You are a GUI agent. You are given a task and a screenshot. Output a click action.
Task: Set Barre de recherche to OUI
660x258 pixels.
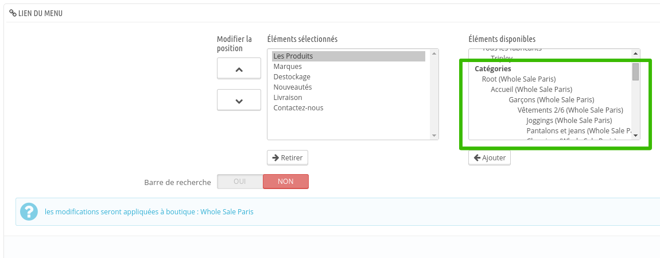coord(240,182)
